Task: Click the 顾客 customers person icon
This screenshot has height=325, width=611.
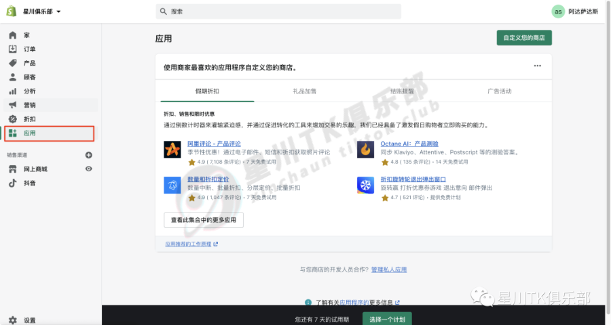Action: [13, 77]
